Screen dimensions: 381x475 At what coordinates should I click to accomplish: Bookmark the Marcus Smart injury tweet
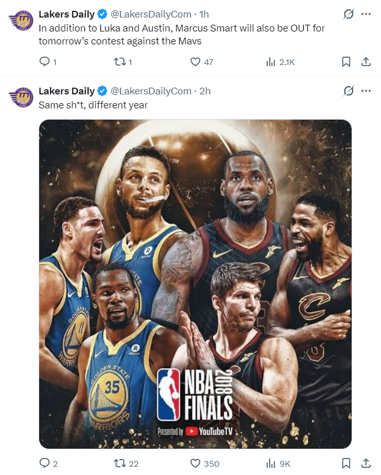[346, 62]
